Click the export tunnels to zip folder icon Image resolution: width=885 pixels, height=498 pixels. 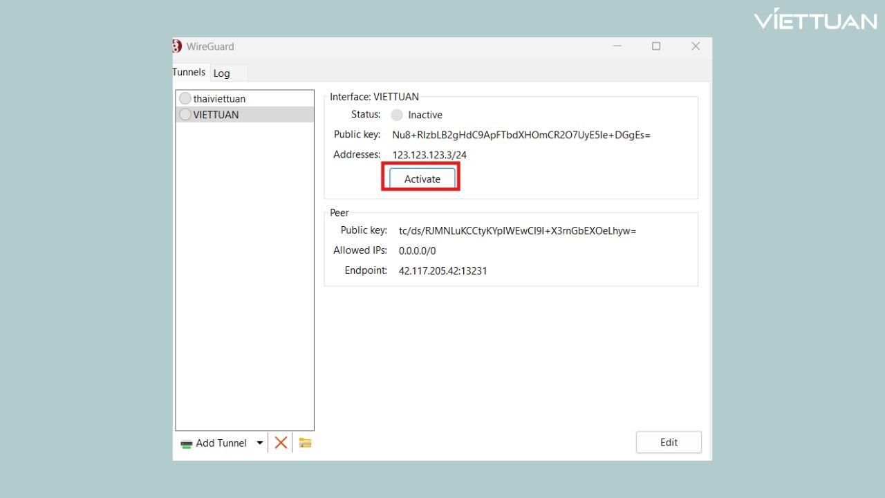305,443
